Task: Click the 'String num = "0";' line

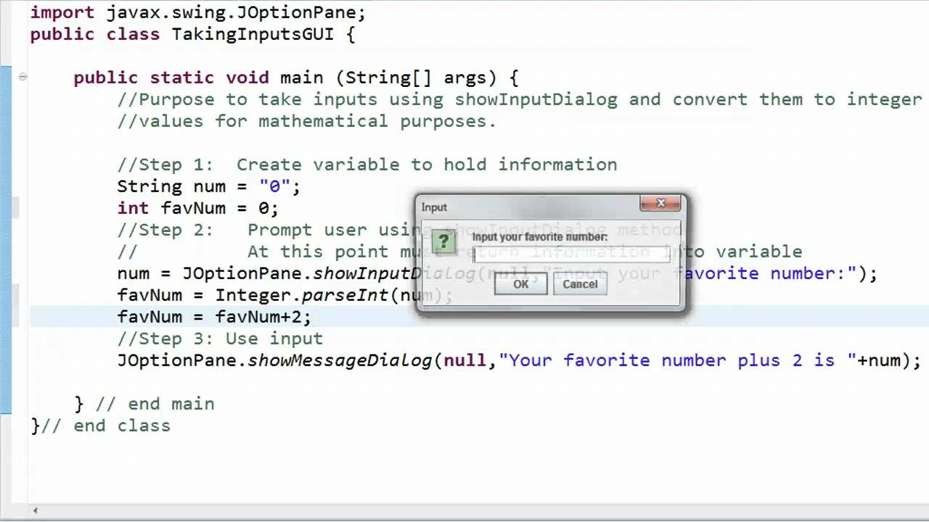Action: click(209, 186)
